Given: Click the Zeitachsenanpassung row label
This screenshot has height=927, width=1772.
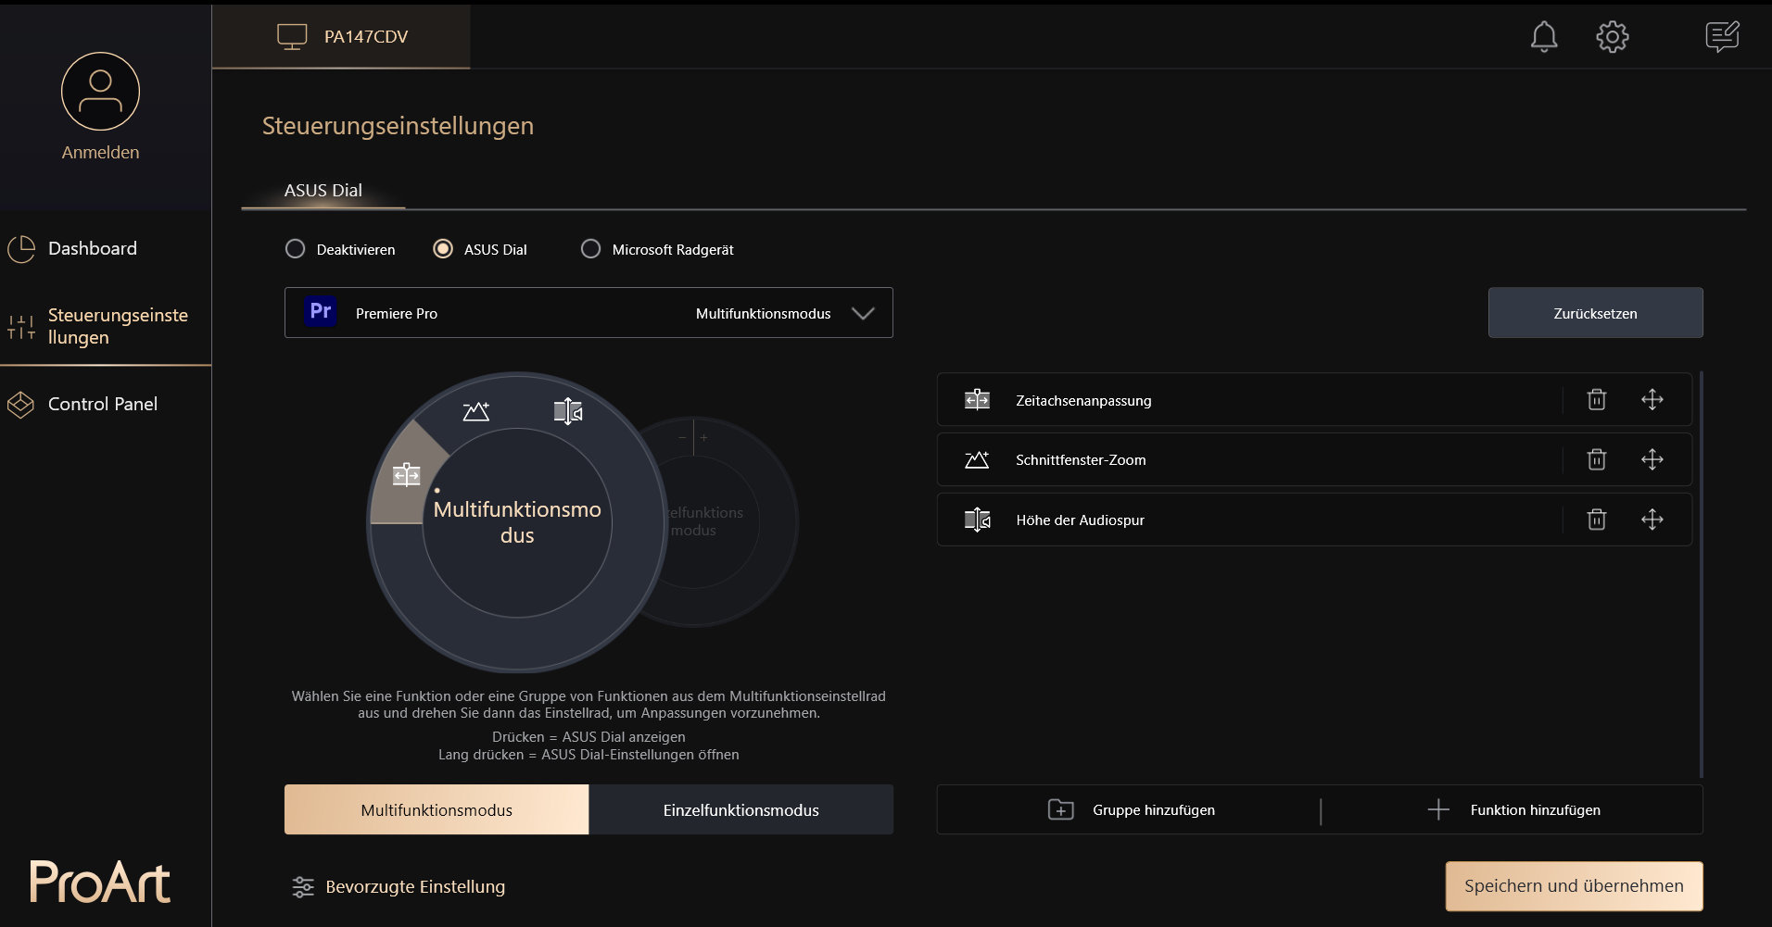Looking at the screenshot, I should (1083, 401).
